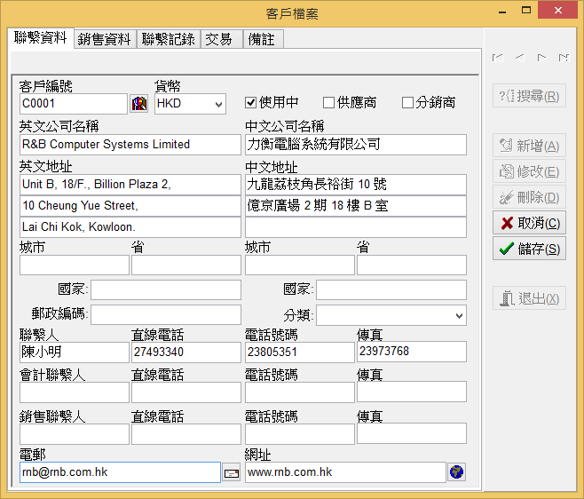This screenshot has width=584, height=499.
Task: Save the record with 儲存(S)
Action: tap(529, 249)
